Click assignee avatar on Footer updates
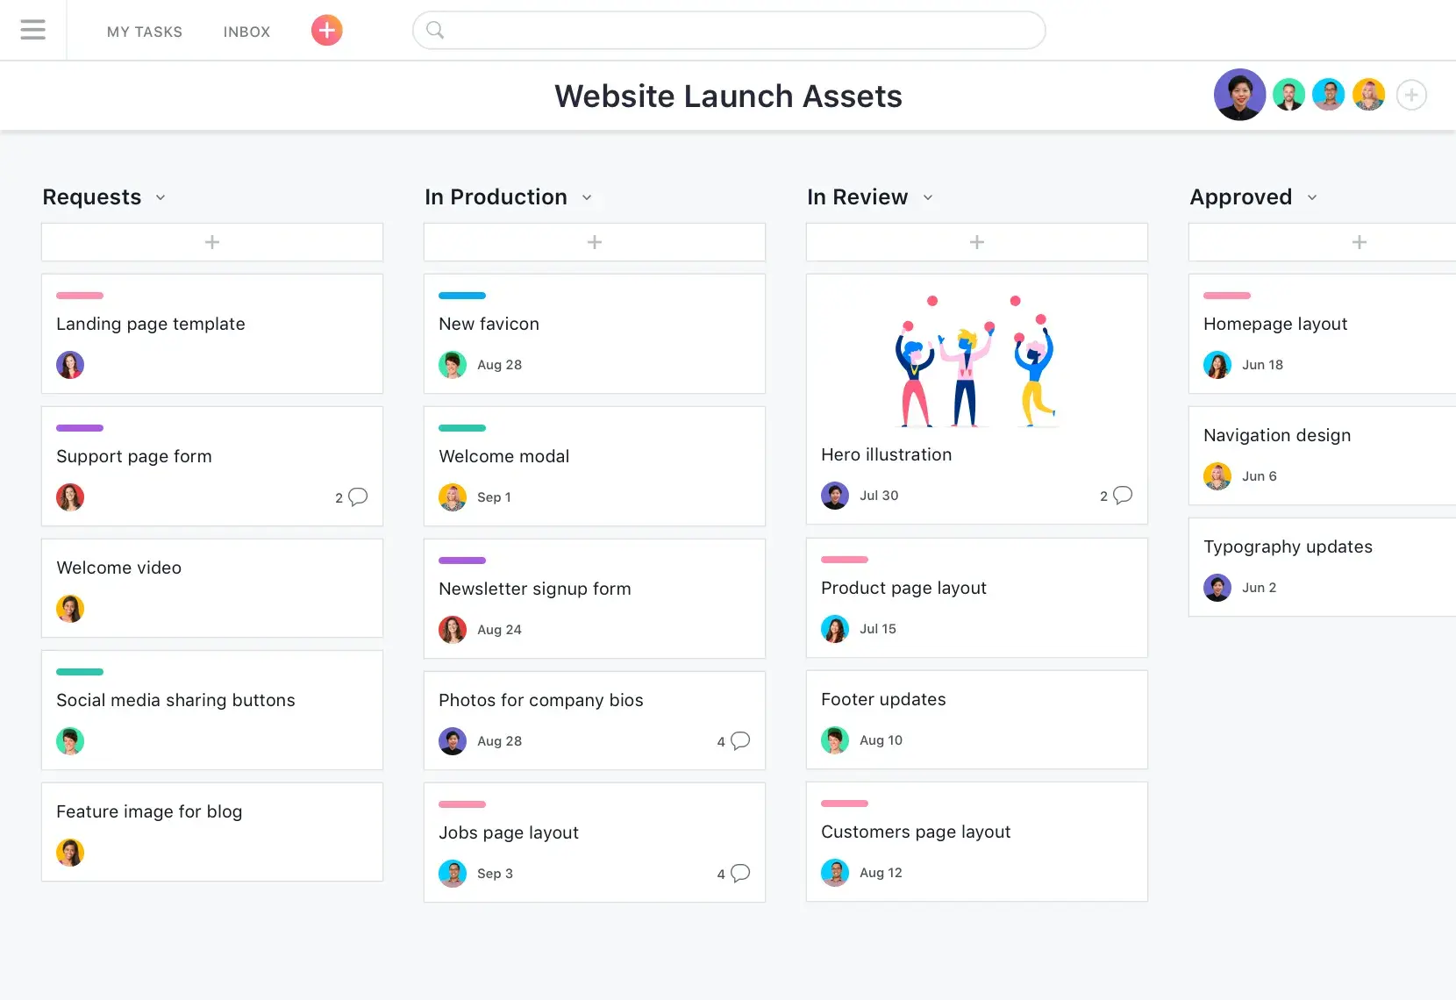The width and height of the screenshot is (1456, 1000). pyautogui.click(x=835, y=740)
